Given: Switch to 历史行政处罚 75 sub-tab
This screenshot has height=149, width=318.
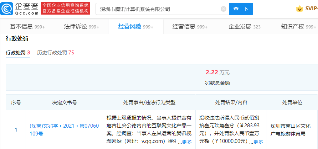Looking at the screenshot, I should click(55, 53).
